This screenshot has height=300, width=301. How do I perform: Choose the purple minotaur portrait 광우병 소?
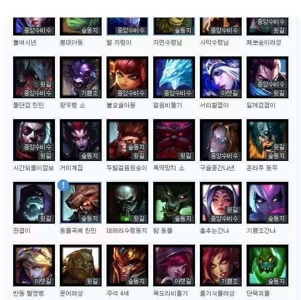81,77
